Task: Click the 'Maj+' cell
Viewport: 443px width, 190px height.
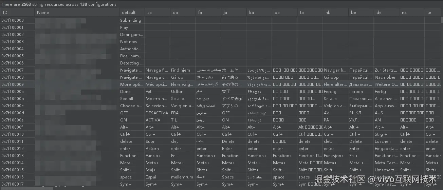Action: (158, 170)
